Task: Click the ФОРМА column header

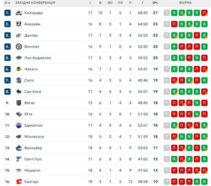Action: click(185, 3)
